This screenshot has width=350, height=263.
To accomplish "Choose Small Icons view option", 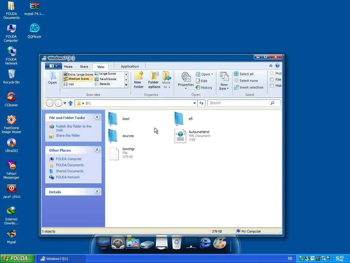I will click(105, 79).
